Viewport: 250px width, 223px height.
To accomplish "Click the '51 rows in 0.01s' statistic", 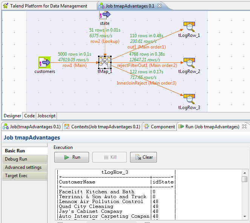I will [105, 30].
